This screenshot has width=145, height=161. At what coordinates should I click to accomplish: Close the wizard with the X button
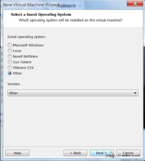pyautogui.click(x=135, y=3)
